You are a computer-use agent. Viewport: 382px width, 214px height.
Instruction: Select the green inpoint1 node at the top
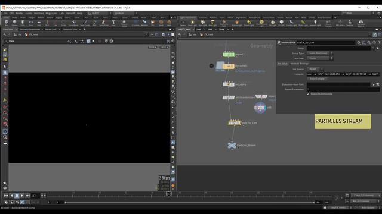(x=229, y=54)
